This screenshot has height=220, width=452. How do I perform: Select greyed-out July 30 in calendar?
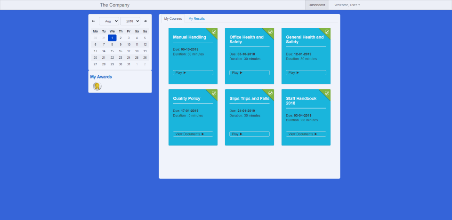96,38
